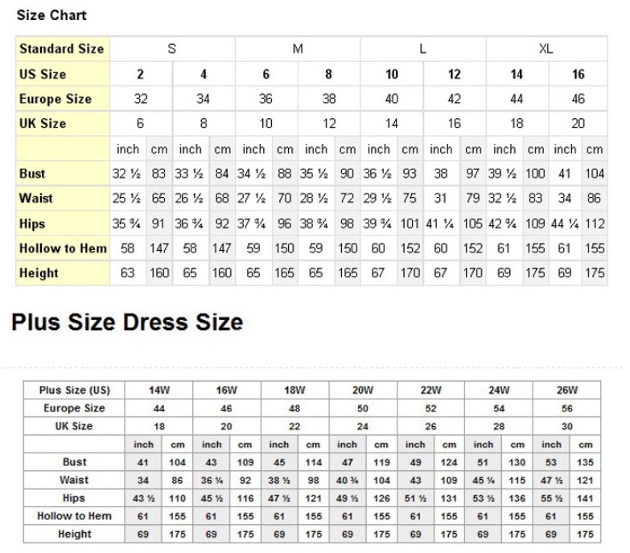Click the Bust row label in standard chart

click(x=32, y=174)
